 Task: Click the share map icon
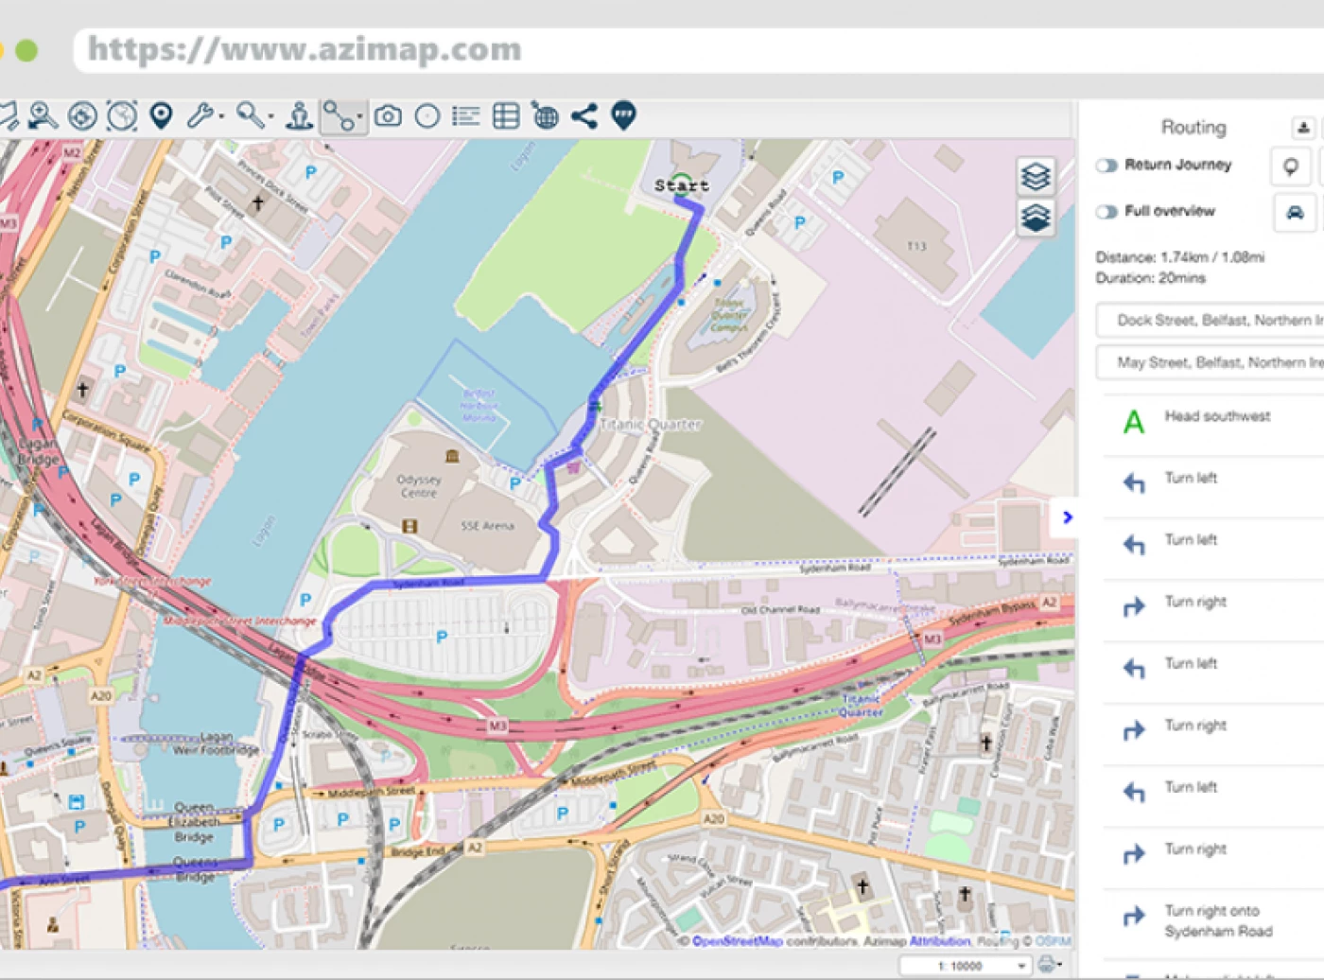[584, 116]
